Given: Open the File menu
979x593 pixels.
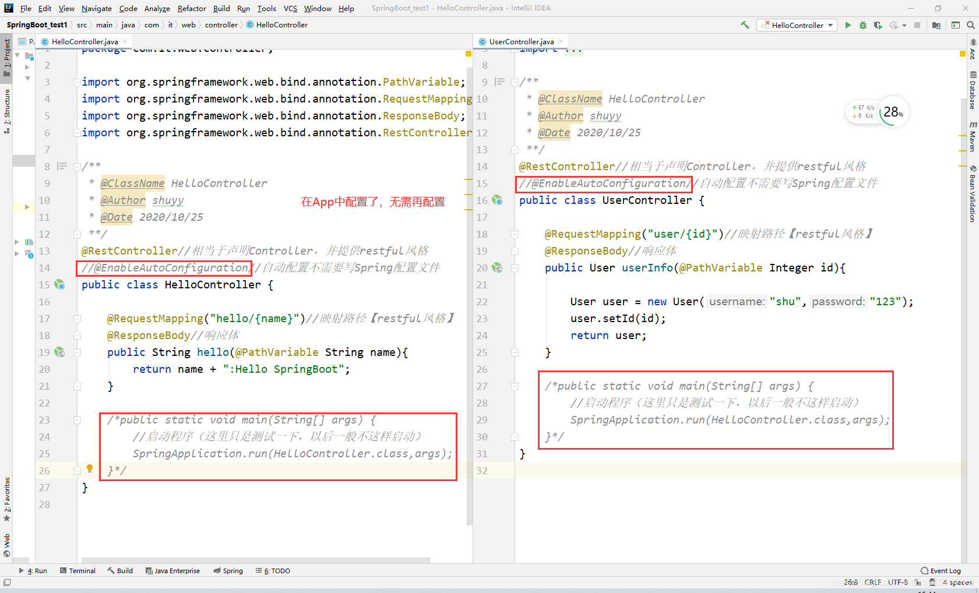Looking at the screenshot, I should 26,8.
